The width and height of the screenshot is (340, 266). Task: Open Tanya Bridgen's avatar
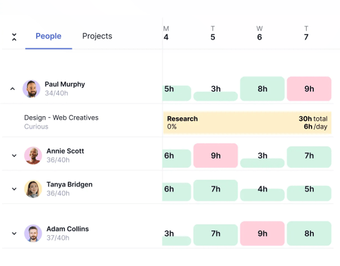click(x=33, y=189)
